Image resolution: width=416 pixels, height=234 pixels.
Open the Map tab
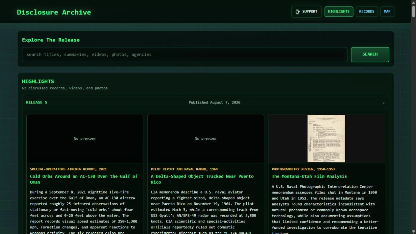pos(387,12)
